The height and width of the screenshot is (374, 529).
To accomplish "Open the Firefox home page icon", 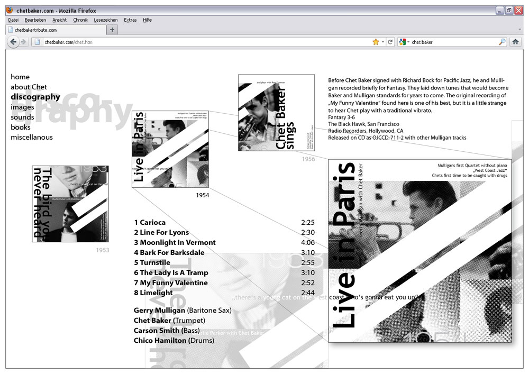I will pos(515,42).
